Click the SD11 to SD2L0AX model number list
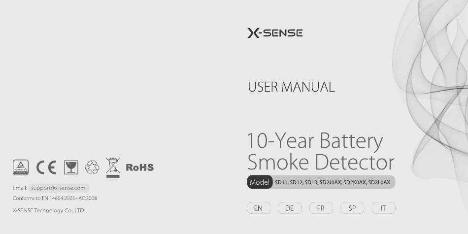Screen dimensions: 468x234 (333, 182)
